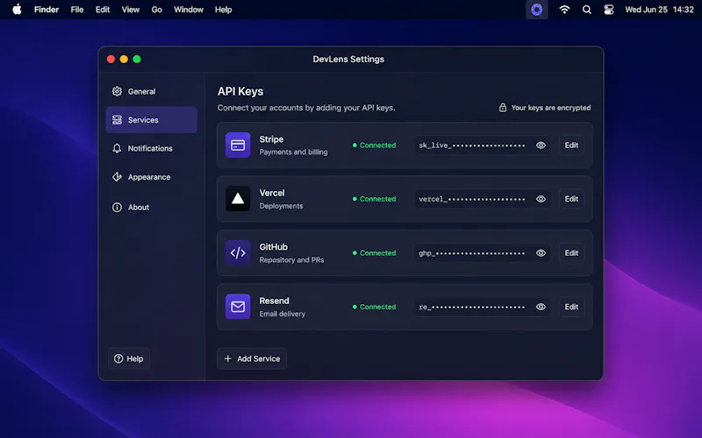Click the Appearance paint icon
Viewport: 702px width, 438px height.
(117, 177)
